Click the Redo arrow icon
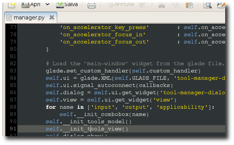The height and width of the screenshot is (145, 234). [142, 5]
